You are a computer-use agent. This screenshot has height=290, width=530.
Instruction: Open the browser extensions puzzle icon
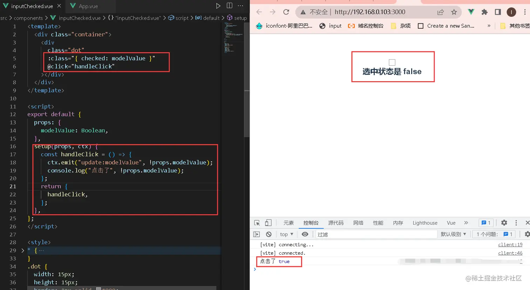pos(484,12)
